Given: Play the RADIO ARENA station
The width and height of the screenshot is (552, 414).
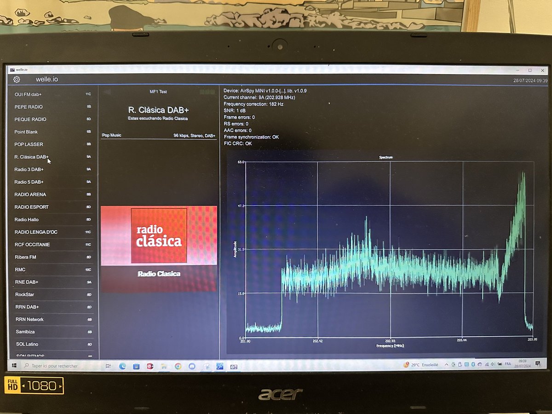Looking at the screenshot, I should click(x=53, y=194).
